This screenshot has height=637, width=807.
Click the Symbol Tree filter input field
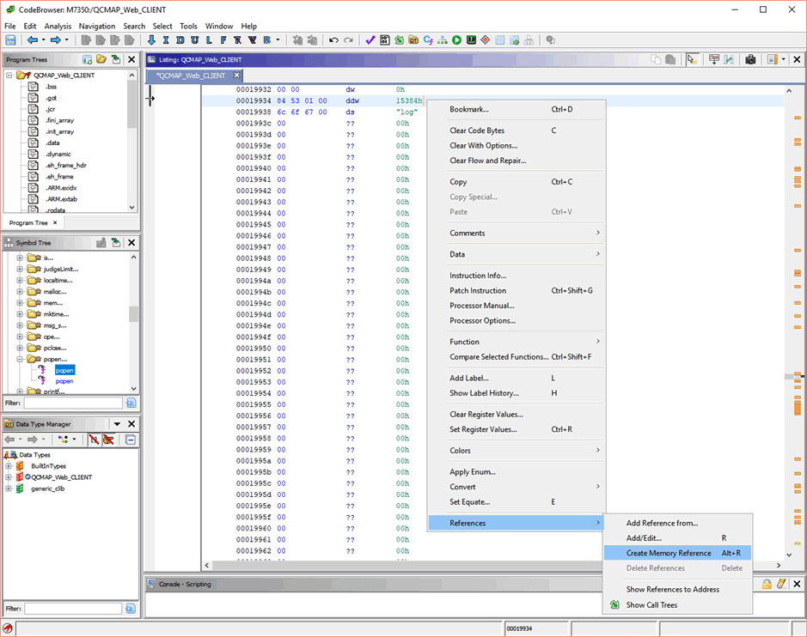tap(73, 403)
